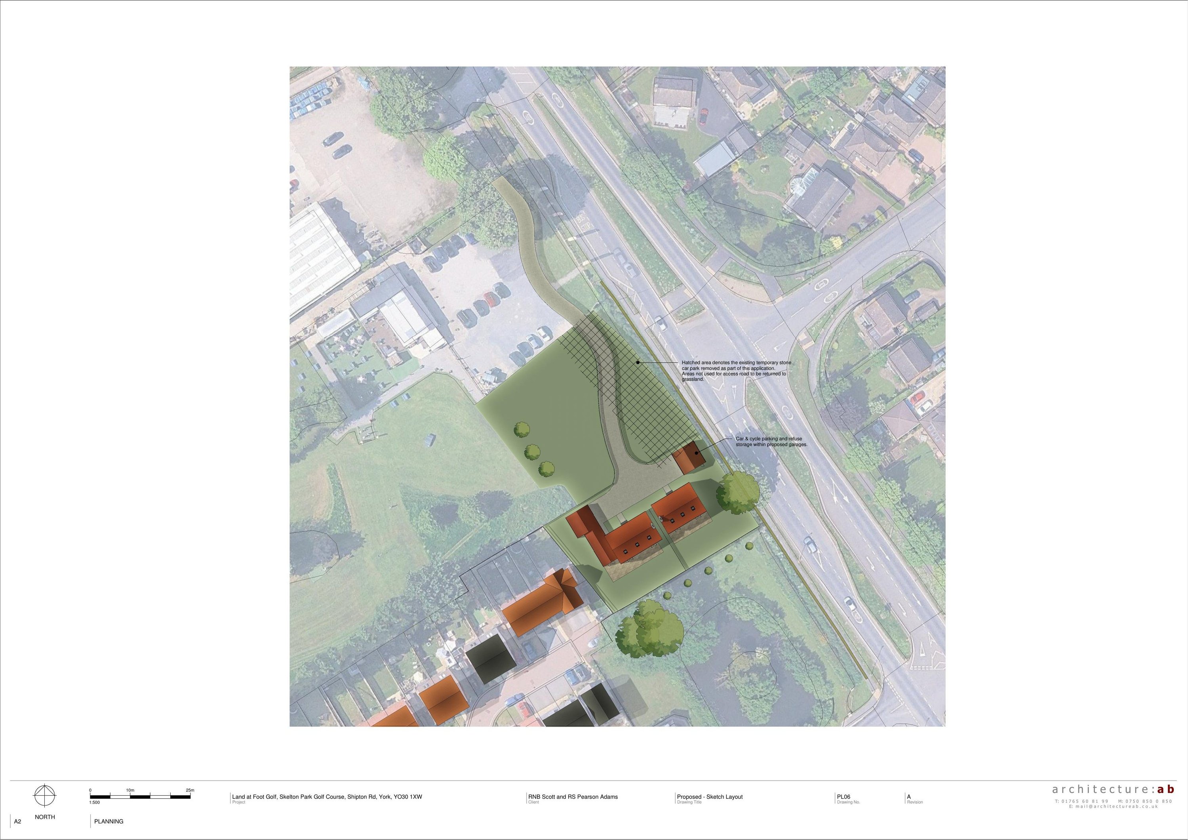The width and height of the screenshot is (1188, 840).
Task: Click the Proposed - Sketch Layout title
Action: pyautogui.click(x=709, y=797)
